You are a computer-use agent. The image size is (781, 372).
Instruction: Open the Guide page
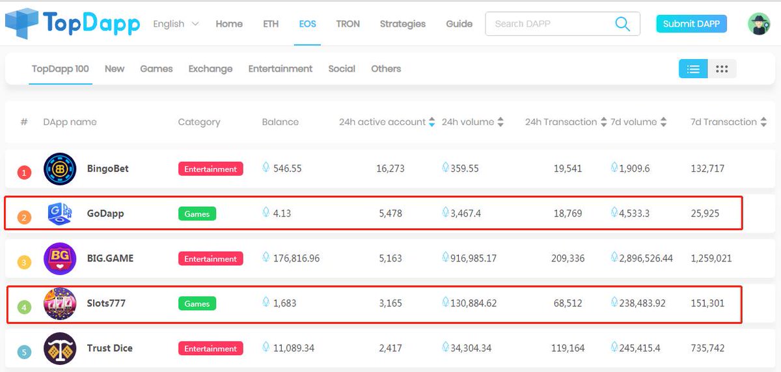tap(459, 23)
